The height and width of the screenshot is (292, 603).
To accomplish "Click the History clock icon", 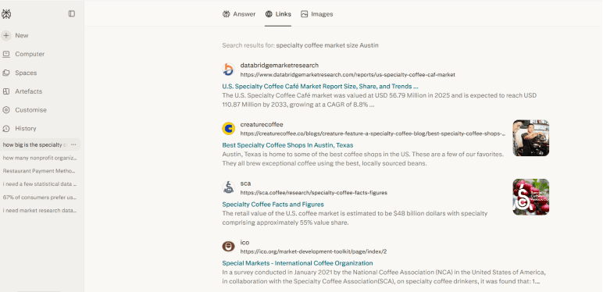I will (5, 128).
